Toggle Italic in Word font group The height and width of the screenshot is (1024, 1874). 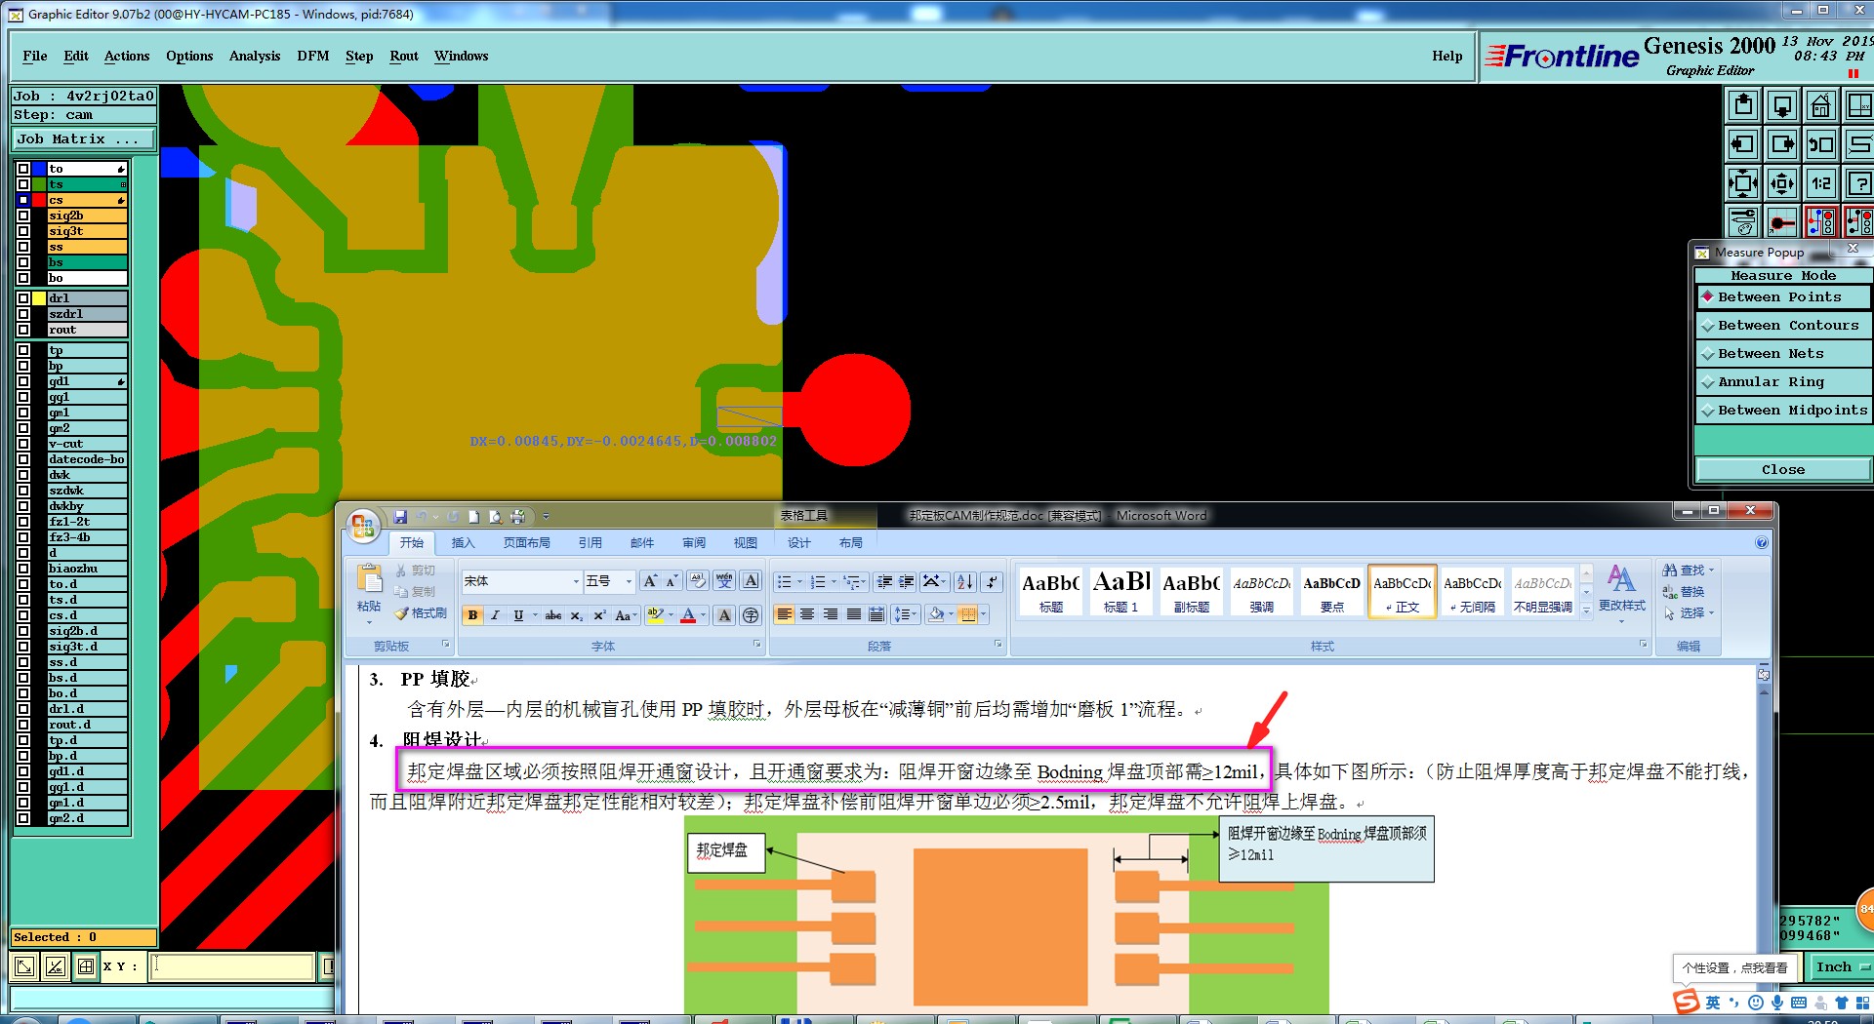[495, 615]
